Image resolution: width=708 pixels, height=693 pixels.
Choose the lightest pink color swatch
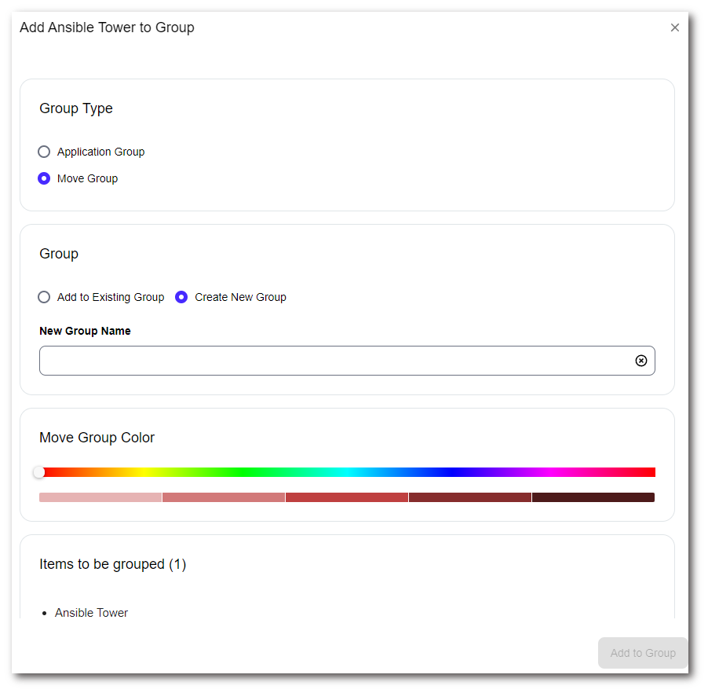(100, 497)
